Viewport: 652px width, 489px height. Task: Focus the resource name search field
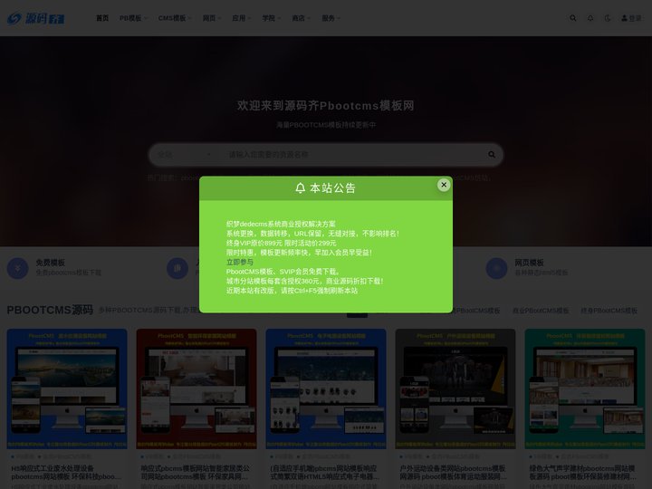[x=353, y=155]
